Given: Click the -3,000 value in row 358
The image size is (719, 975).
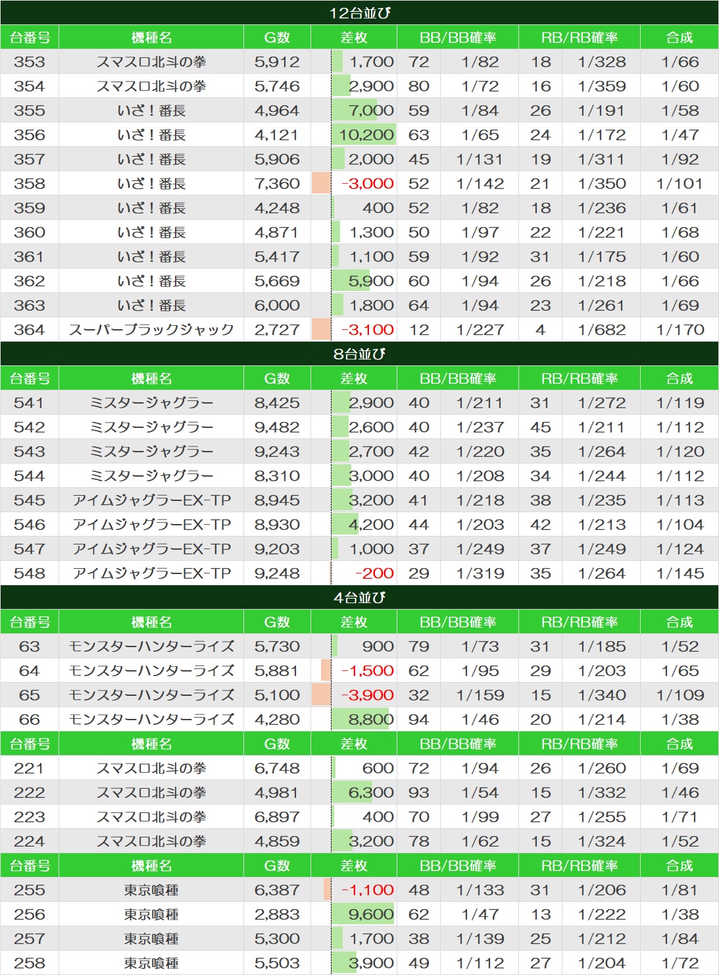Looking at the screenshot, I should coord(367,184).
